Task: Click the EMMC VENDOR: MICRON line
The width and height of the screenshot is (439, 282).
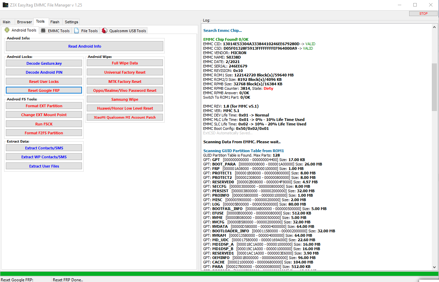Action: (225, 53)
